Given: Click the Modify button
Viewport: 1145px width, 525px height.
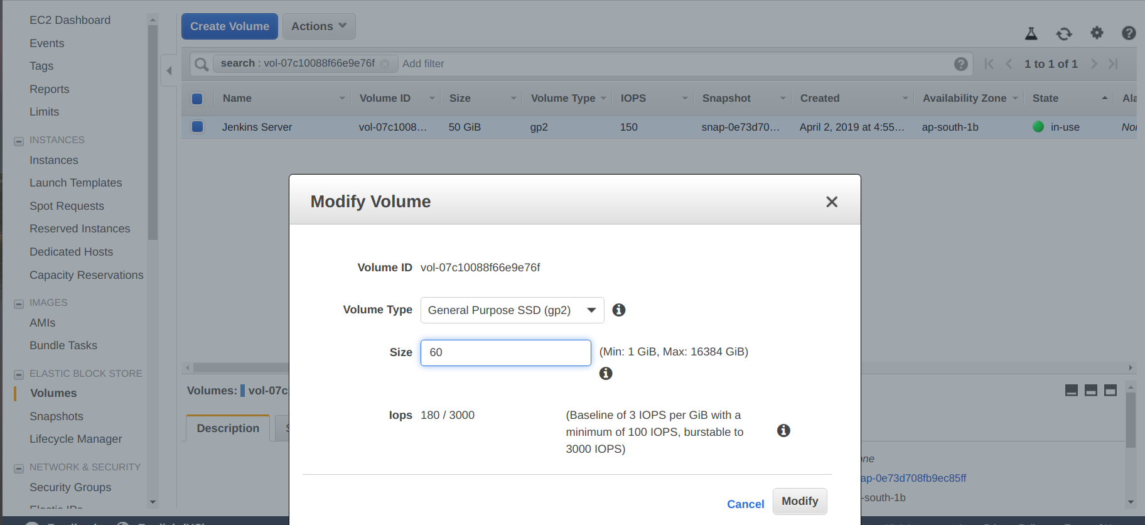Looking at the screenshot, I should coord(799,501).
